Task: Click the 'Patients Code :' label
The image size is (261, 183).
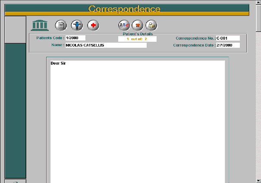Action: point(50,38)
